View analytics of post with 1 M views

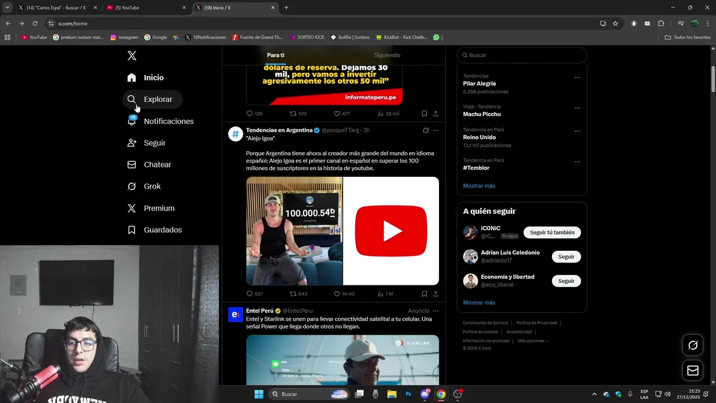point(385,294)
